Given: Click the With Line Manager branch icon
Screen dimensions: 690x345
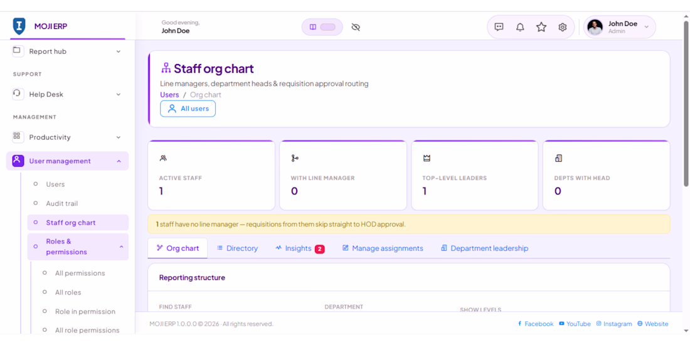Looking at the screenshot, I should coord(294,158).
